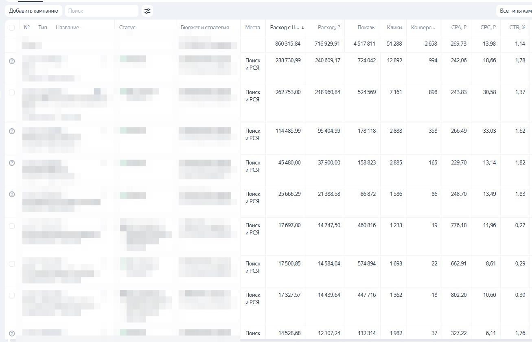Sort by the Название column header
The width and height of the screenshot is (532, 342).
tap(68, 27)
